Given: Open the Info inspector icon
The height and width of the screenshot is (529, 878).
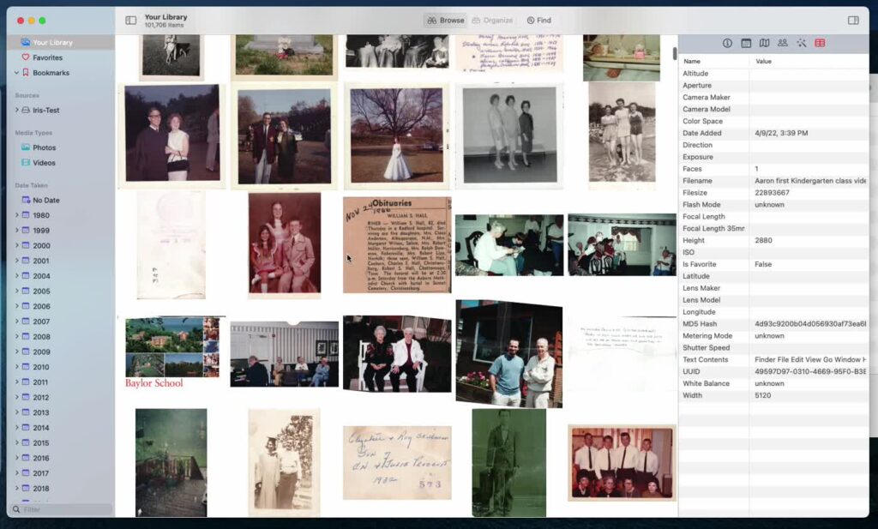Looking at the screenshot, I should click(727, 43).
